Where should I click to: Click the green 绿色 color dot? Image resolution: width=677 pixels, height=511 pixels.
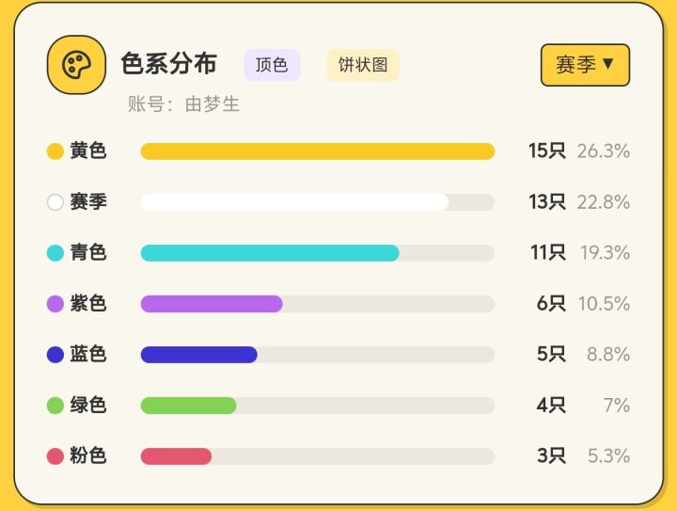coord(55,406)
